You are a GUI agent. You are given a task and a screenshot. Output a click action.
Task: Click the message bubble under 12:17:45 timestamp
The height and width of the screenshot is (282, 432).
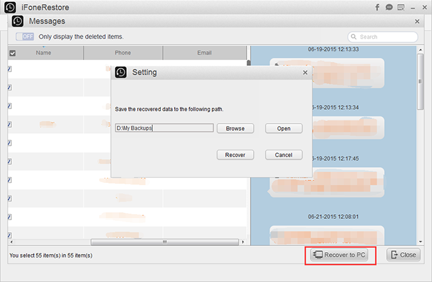326,182
